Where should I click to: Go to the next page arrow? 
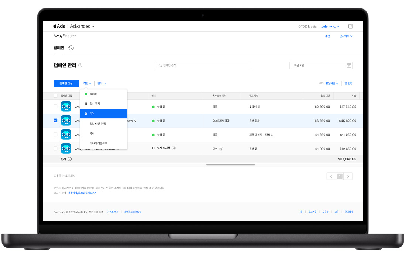[348, 177]
